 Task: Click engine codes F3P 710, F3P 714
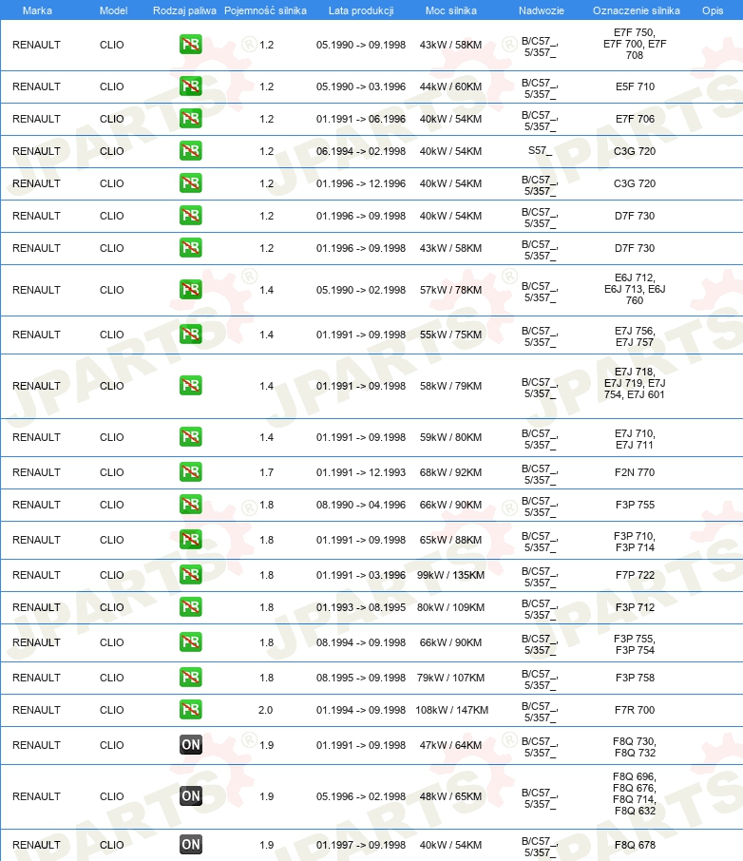pos(635,542)
